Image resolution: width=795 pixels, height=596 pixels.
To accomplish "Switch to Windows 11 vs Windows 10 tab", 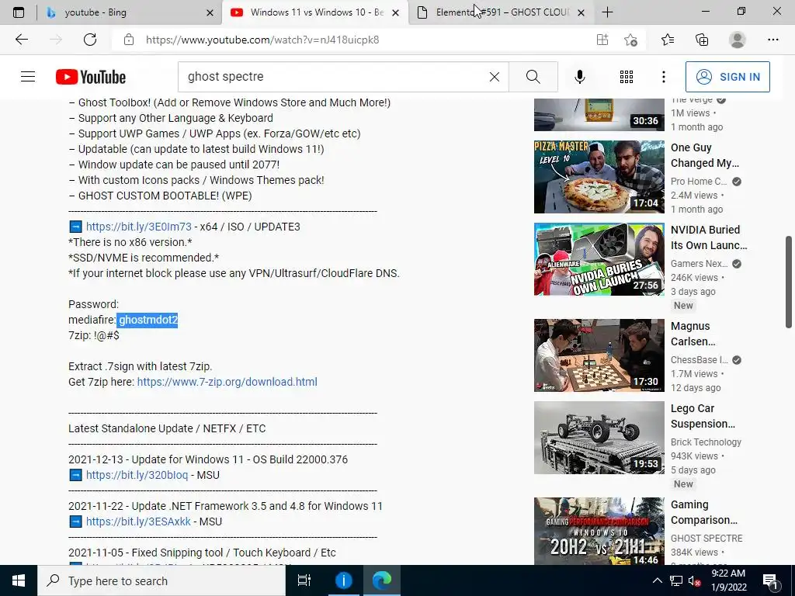I will pyautogui.click(x=314, y=12).
